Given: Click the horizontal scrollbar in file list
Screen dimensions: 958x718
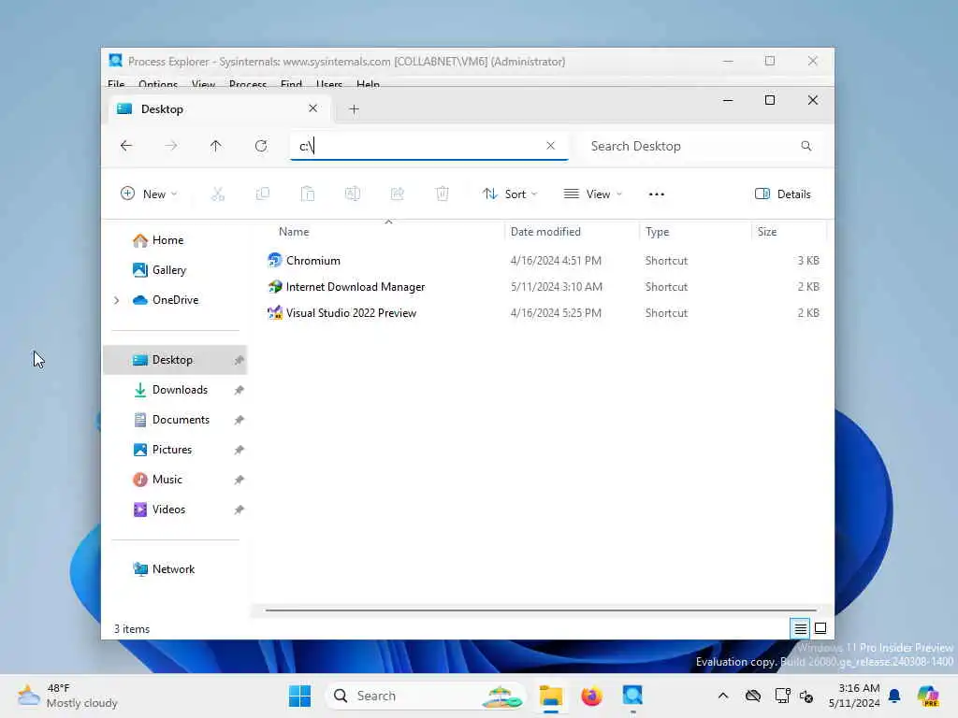Looking at the screenshot, I should 541,610.
